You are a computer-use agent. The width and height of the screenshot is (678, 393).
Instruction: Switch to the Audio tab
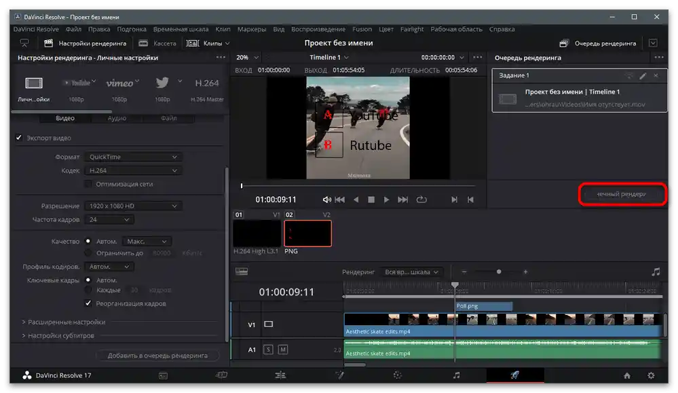pos(117,118)
